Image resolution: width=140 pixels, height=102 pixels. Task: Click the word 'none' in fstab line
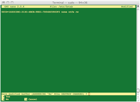pyautogui.click(x=64, y=12)
